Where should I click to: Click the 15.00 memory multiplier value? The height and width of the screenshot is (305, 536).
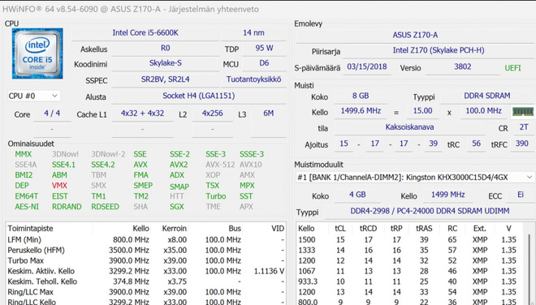(x=423, y=111)
